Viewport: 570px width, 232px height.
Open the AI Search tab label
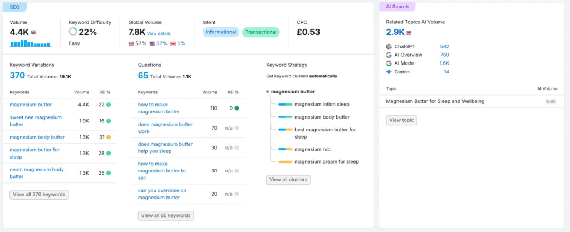397,7
